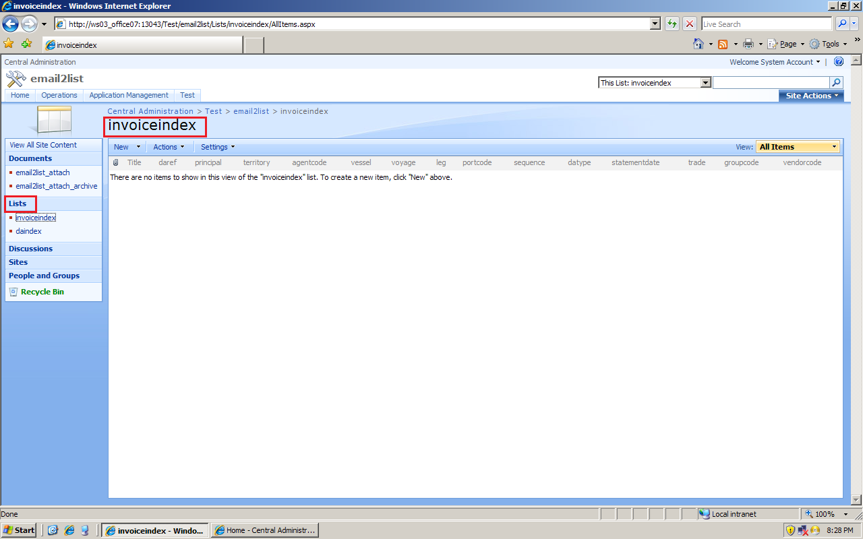Image resolution: width=863 pixels, height=539 pixels.
Task: Open the Home tab in SharePoint navigation
Action: tap(20, 96)
